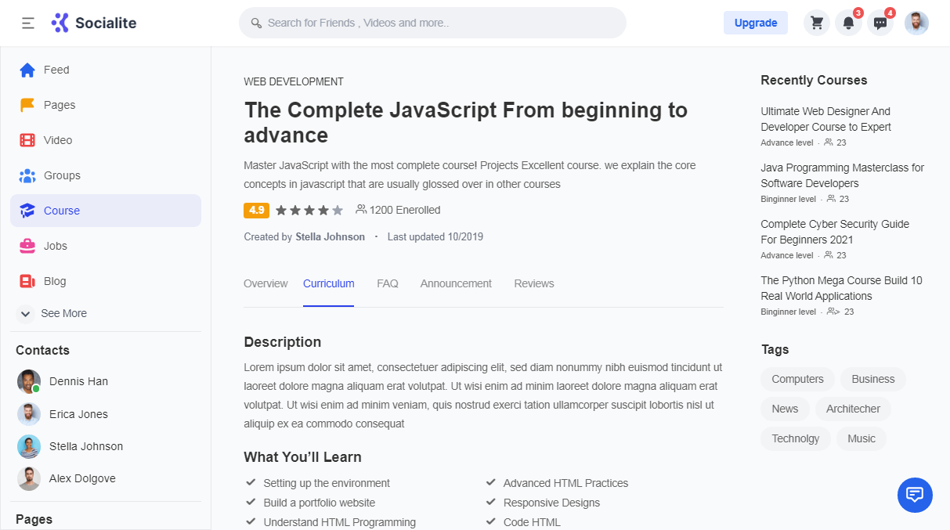The width and height of the screenshot is (950, 530).
Task: Click the Groups people icon
Action: coord(27,175)
